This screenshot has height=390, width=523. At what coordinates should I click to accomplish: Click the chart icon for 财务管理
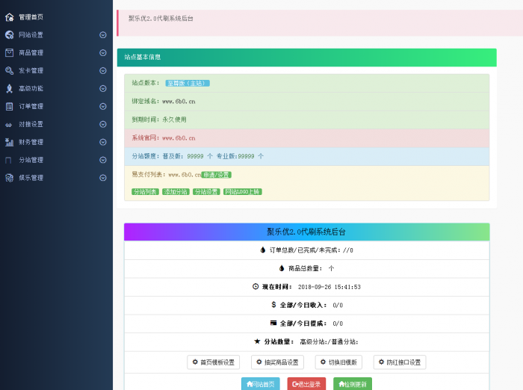(x=9, y=142)
